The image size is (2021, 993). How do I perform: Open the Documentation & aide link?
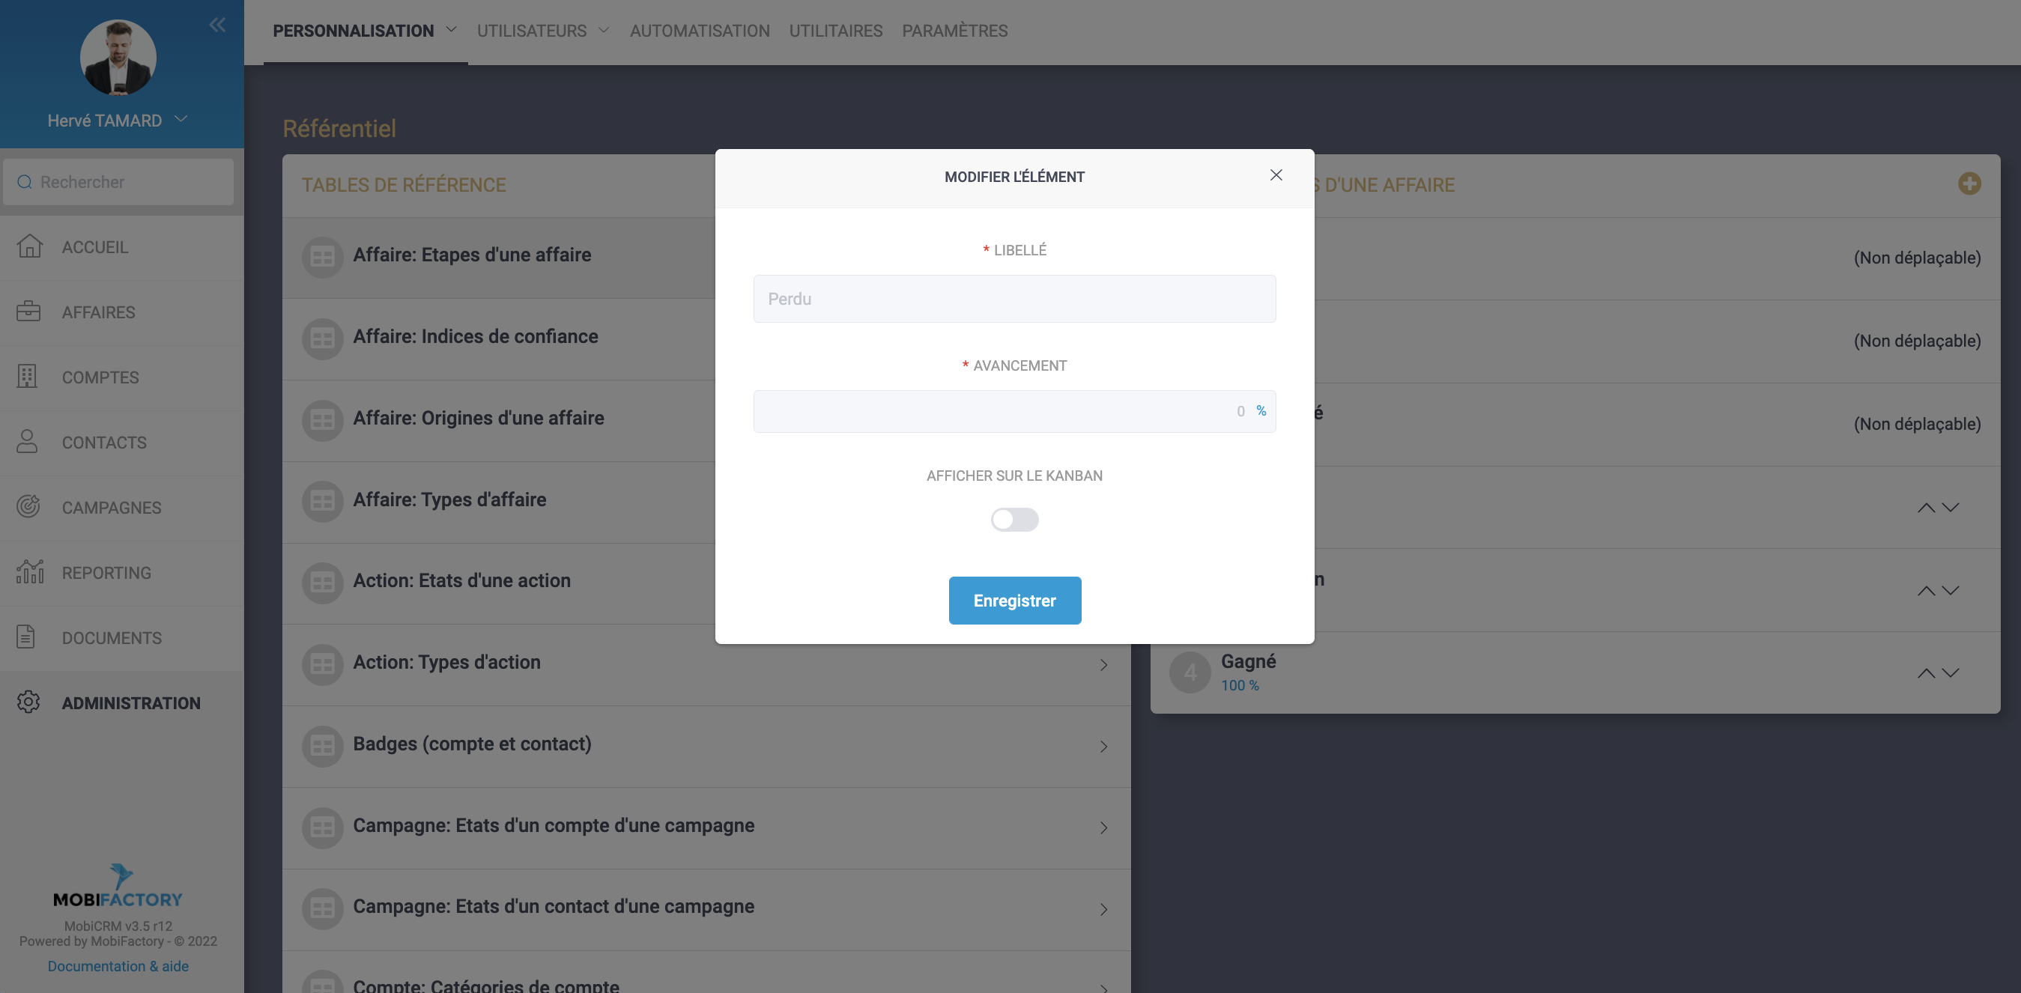(118, 966)
